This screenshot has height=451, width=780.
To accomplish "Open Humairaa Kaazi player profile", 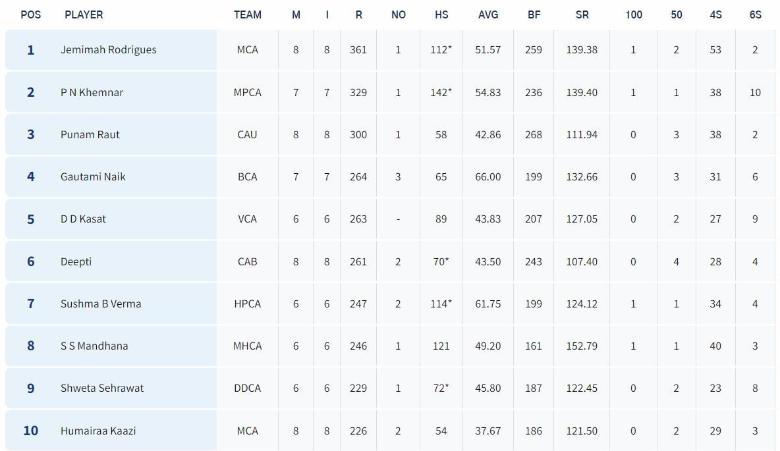I will tap(98, 431).
